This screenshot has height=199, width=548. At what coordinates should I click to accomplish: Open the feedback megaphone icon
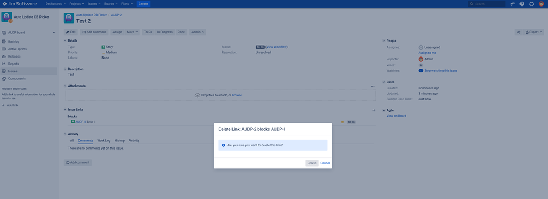tap(512, 4)
